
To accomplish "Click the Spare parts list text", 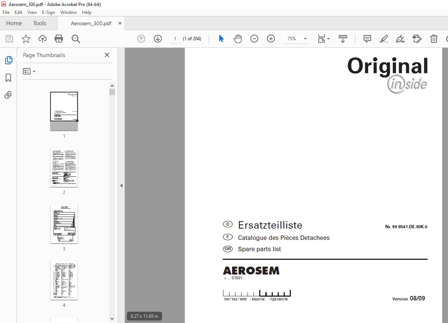I will tap(260, 249).
